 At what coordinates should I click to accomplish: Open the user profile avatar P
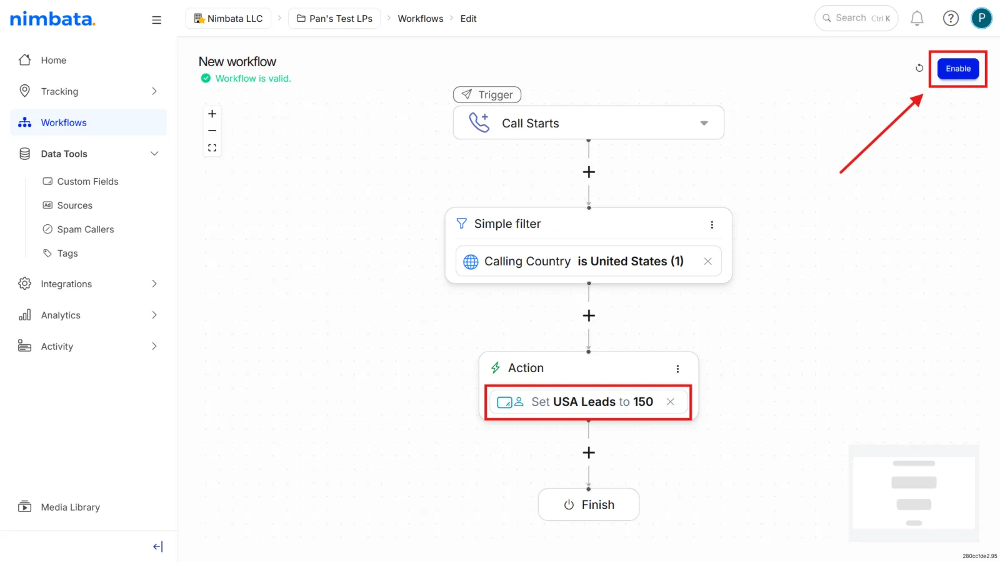tap(981, 18)
